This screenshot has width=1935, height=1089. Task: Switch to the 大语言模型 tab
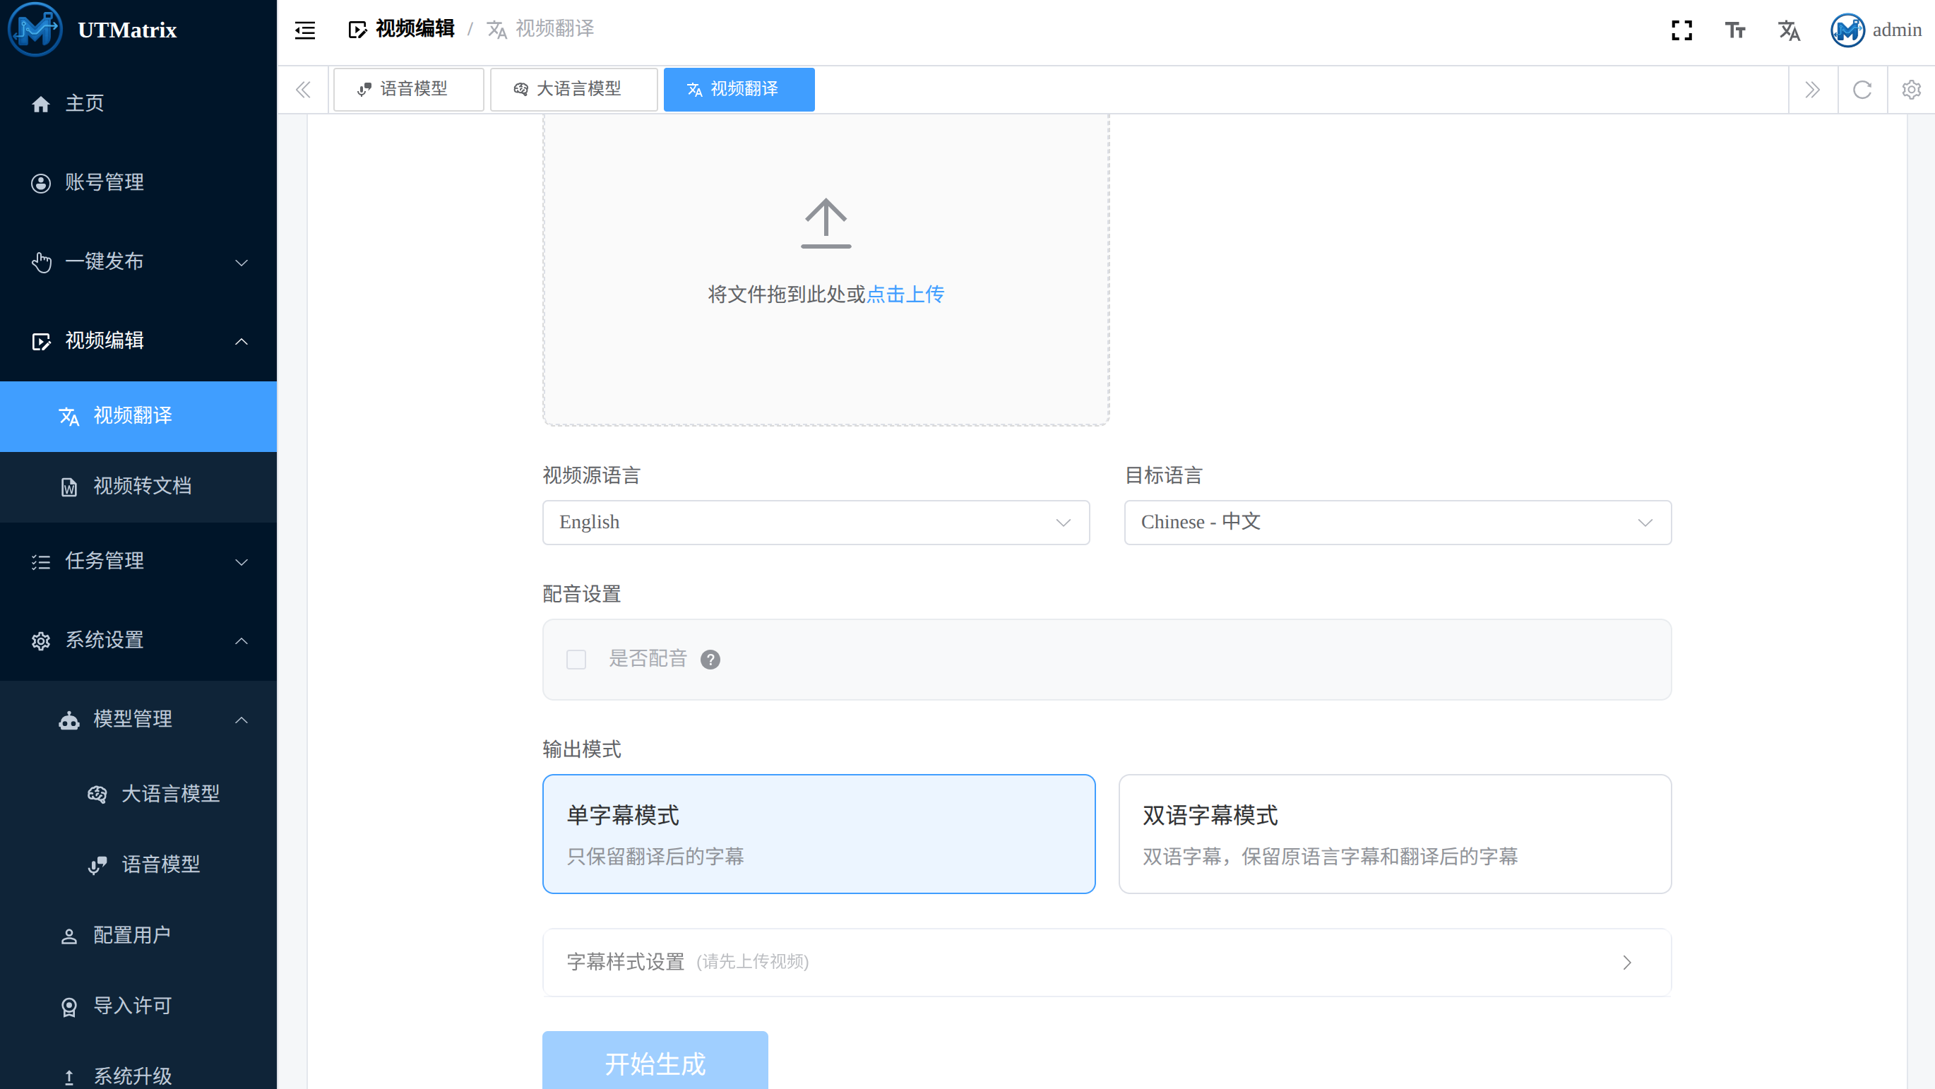point(574,90)
